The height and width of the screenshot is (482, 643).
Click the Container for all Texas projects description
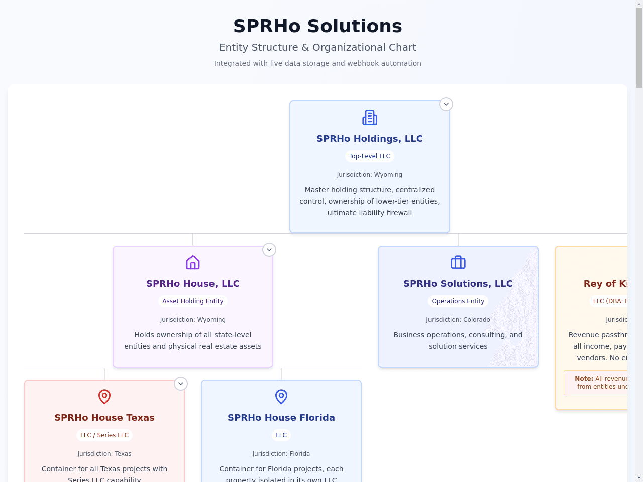[x=104, y=474]
